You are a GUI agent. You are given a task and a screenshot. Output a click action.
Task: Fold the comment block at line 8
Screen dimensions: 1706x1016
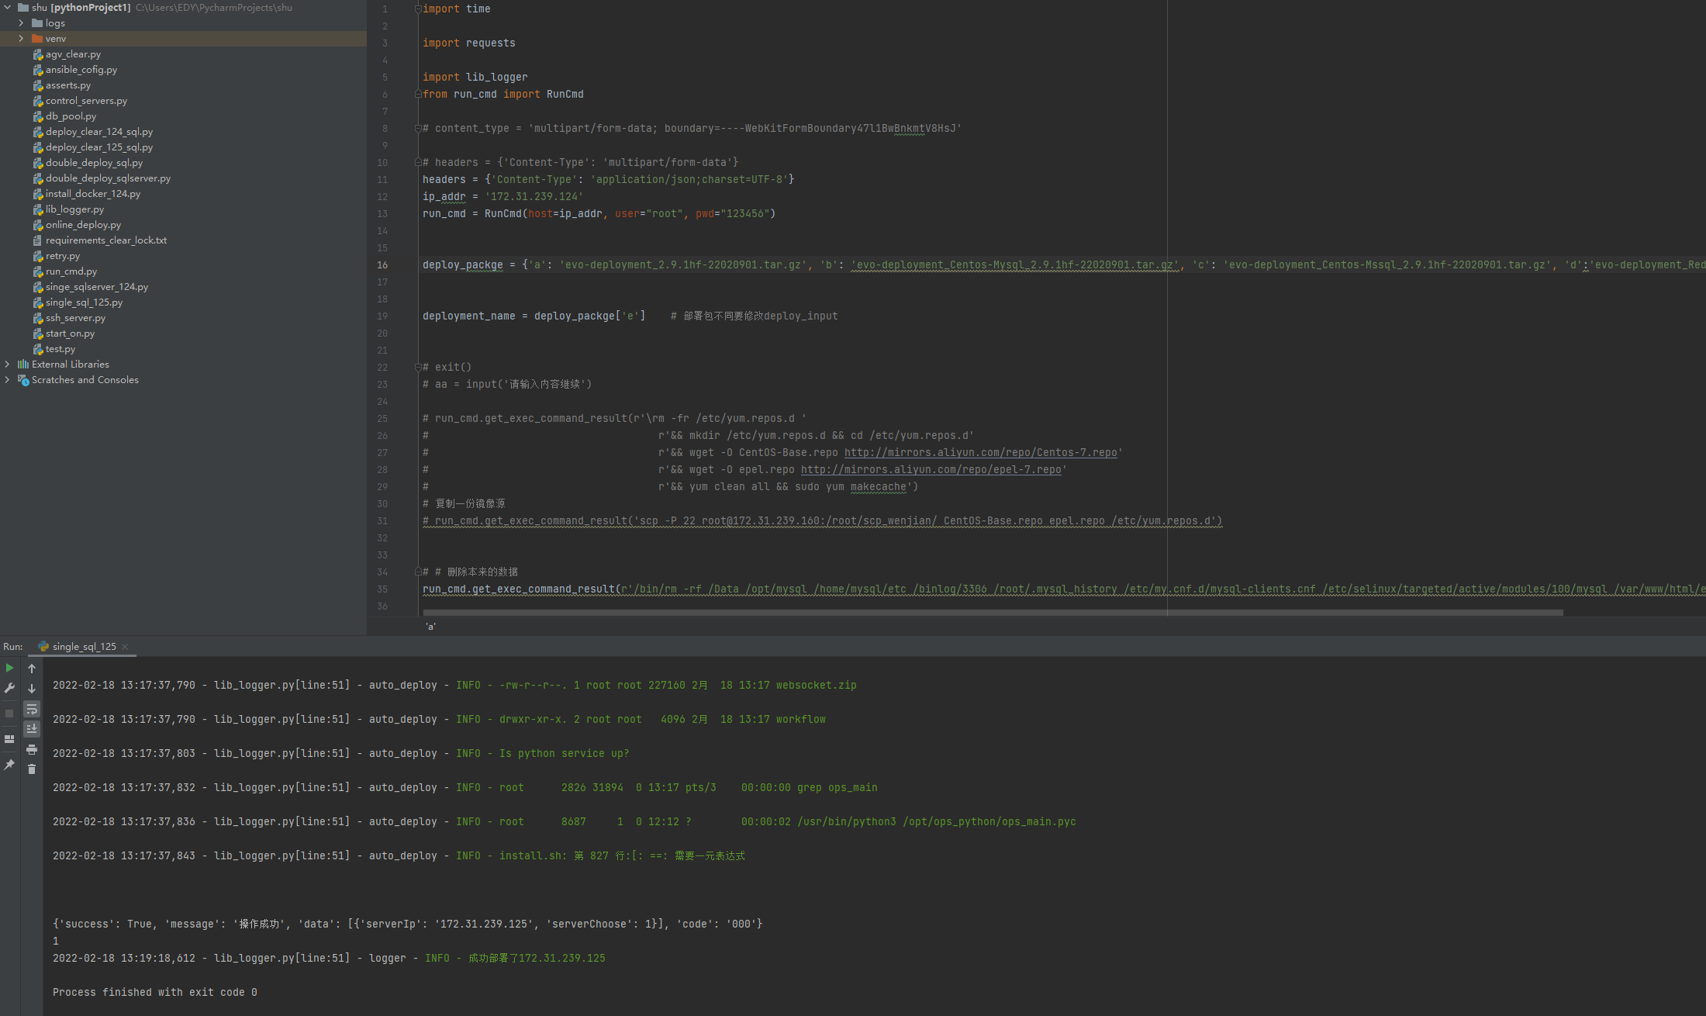coord(418,129)
